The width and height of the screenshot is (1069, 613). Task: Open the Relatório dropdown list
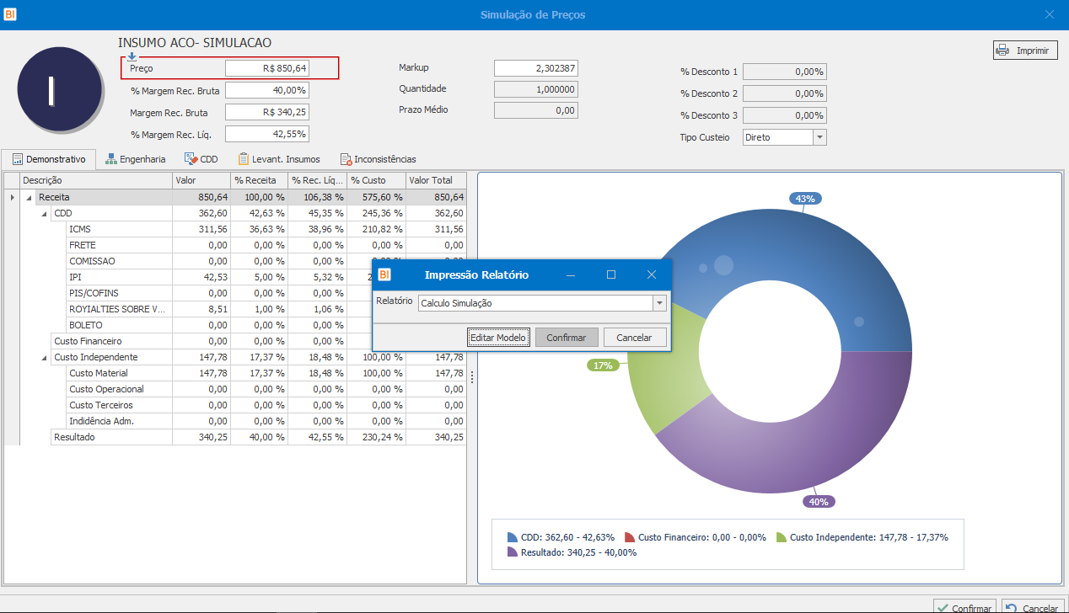[x=659, y=303]
